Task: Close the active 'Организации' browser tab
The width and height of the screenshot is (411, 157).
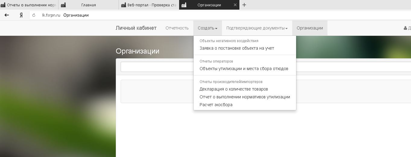Action: coord(235,5)
